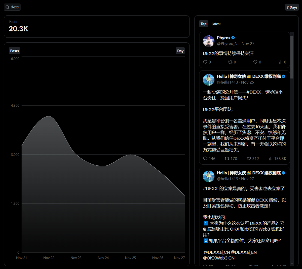Open @hella1413 handle on Nov 25 post
This screenshot has width=302, height=269.
227,82
